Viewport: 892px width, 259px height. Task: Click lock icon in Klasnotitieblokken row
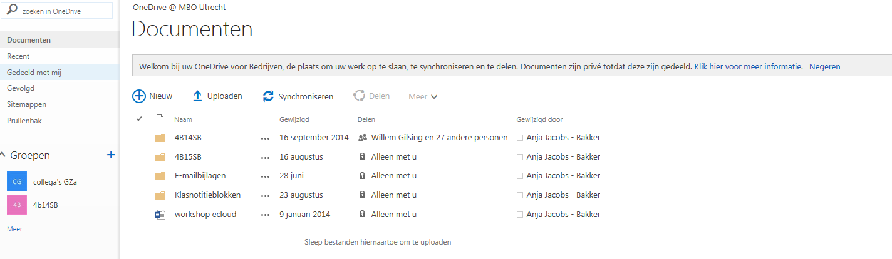tap(362, 195)
